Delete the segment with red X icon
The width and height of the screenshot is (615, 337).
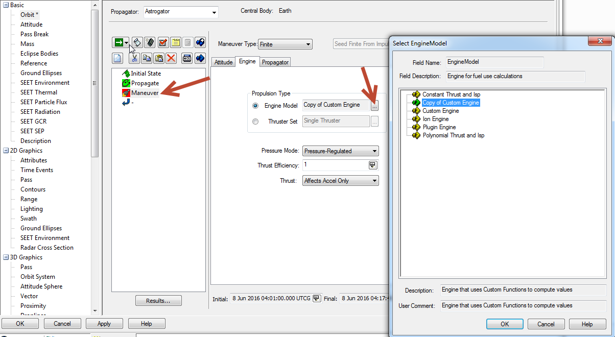171,58
